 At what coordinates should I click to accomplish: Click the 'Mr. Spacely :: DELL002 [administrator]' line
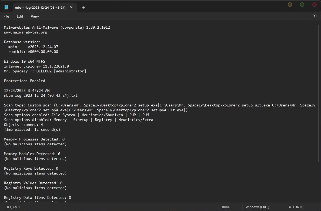(45, 71)
